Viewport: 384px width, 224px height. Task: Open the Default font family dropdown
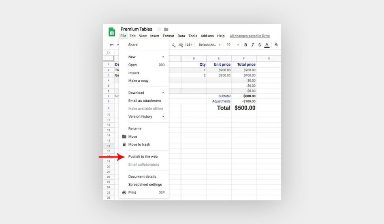click(209, 45)
